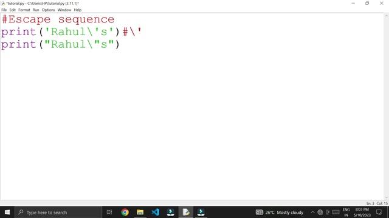Click the #\' comment on line two
389x218 pixels.
[x=132, y=32]
